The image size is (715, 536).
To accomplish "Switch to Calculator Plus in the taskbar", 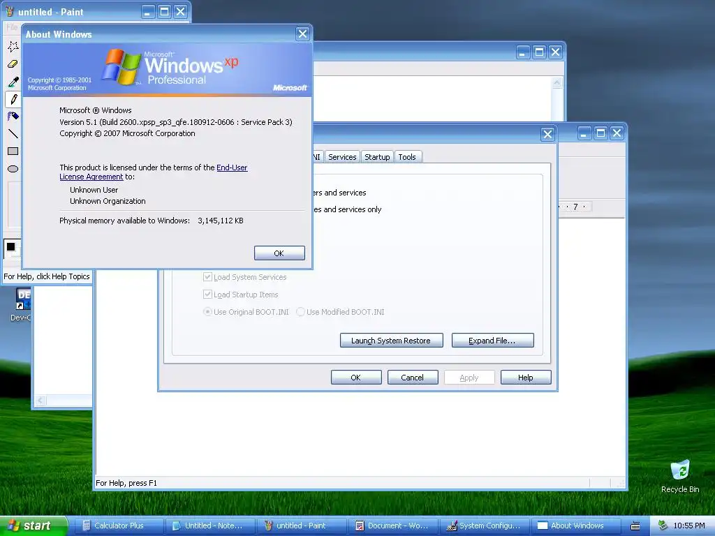I will click(x=118, y=526).
